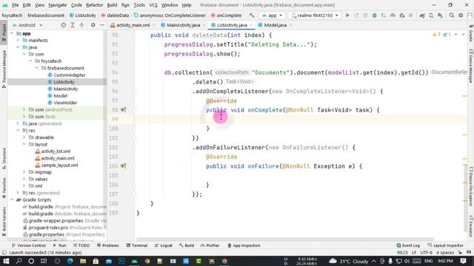Click Select Opened File target icon in Project panel

click(x=64, y=25)
